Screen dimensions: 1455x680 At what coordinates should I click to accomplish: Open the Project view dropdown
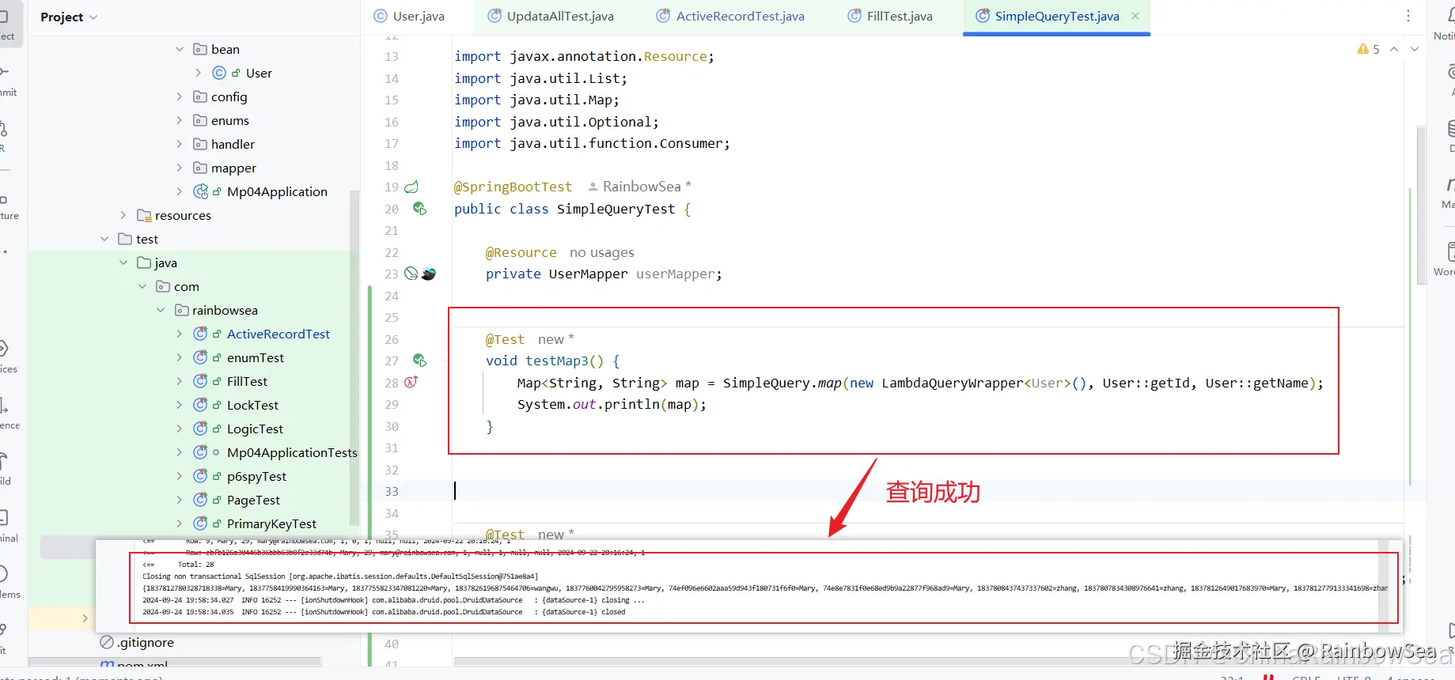click(69, 17)
